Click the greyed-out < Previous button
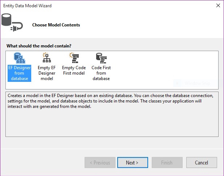 (x=100, y=163)
